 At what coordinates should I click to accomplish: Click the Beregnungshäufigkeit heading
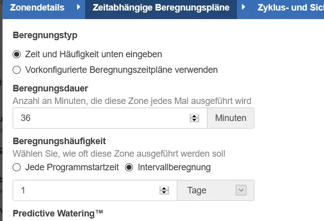pyautogui.click(x=59, y=141)
